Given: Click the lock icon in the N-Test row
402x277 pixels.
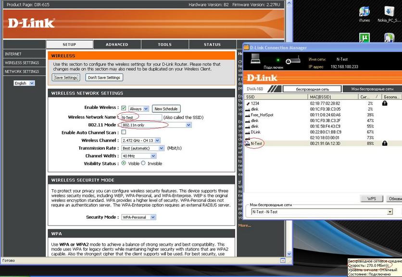Looking at the screenshot, I should (385, 144).
